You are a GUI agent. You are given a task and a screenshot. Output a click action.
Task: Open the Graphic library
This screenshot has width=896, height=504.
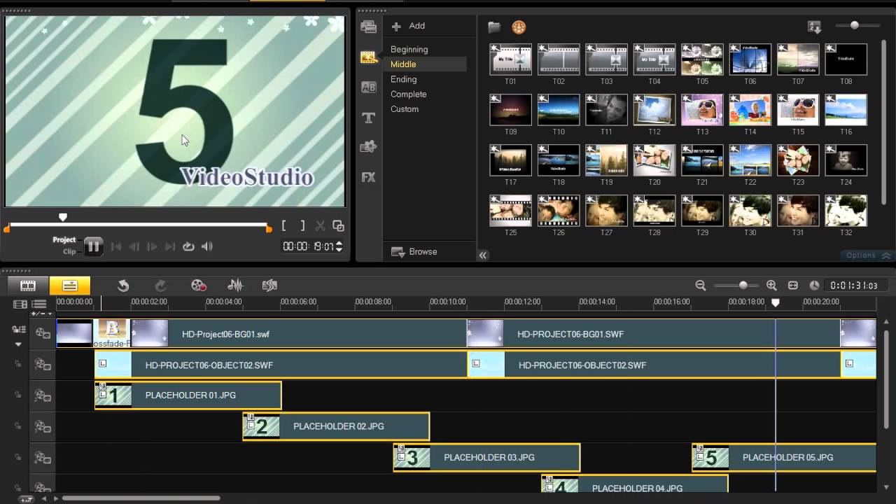(368, 147)
